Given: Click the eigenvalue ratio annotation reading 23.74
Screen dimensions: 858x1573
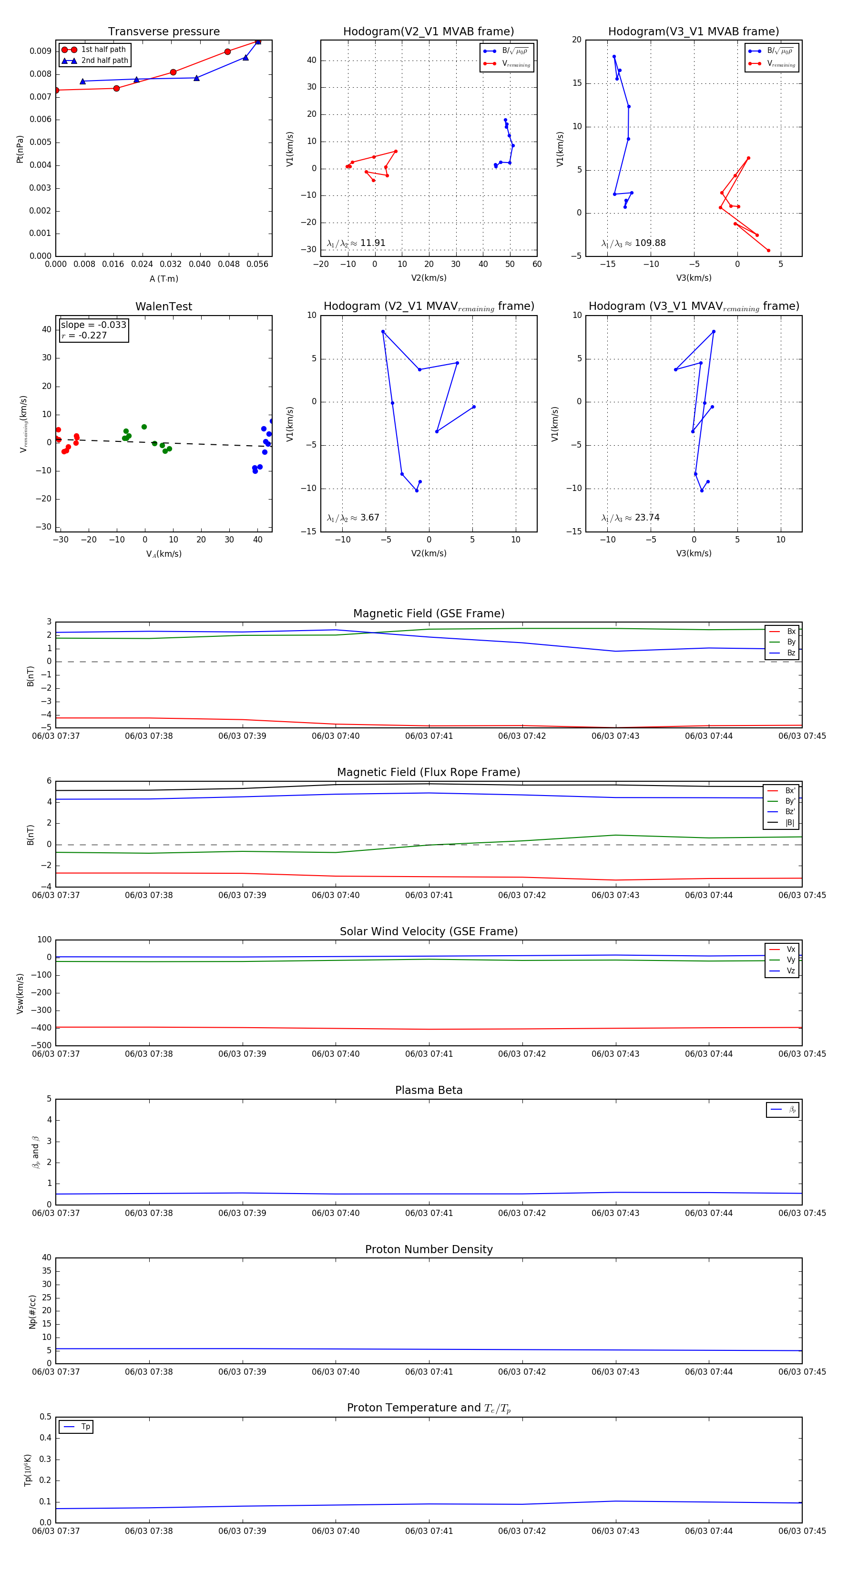Looking at the screenshot, I should pyautogui.click(x=630, y=518).
